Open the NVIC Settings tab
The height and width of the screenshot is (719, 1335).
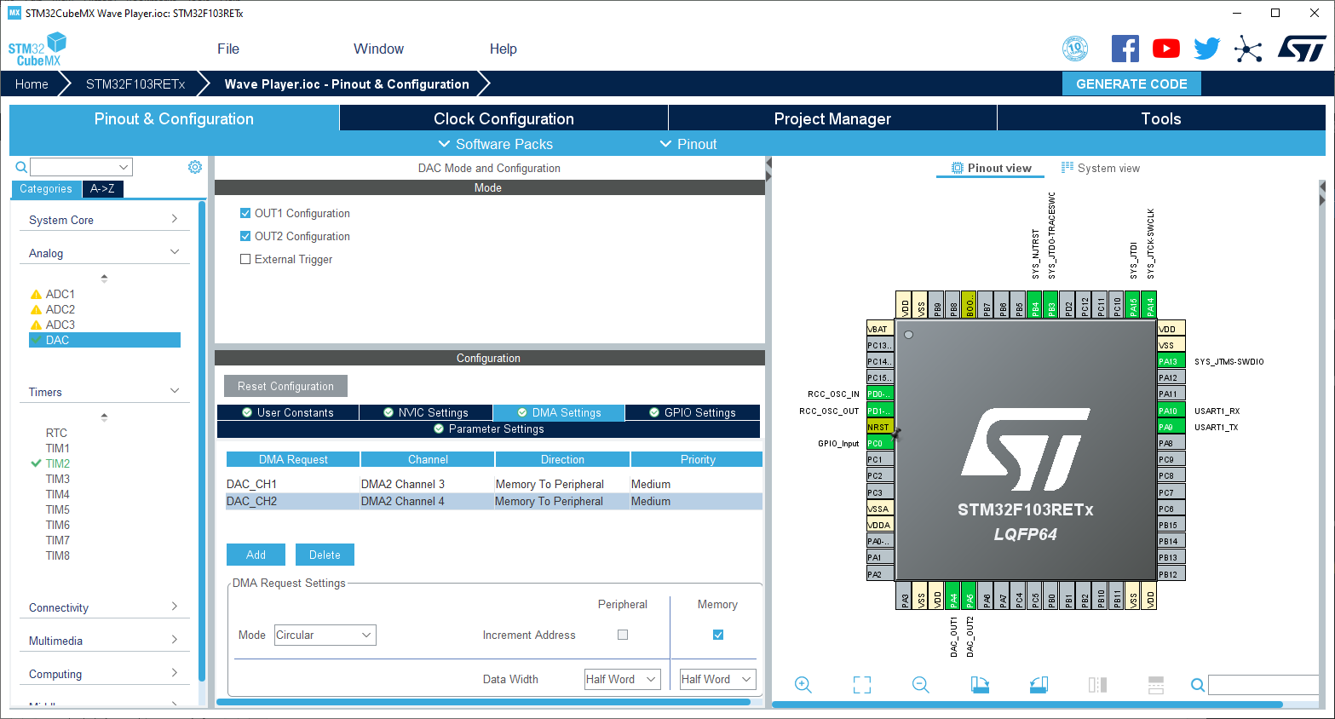click(x=426, y=412)
